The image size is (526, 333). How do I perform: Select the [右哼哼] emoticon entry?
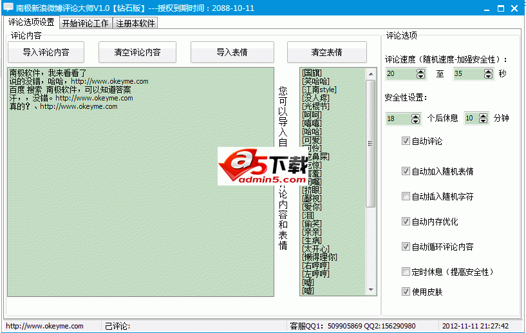[315, 266]
